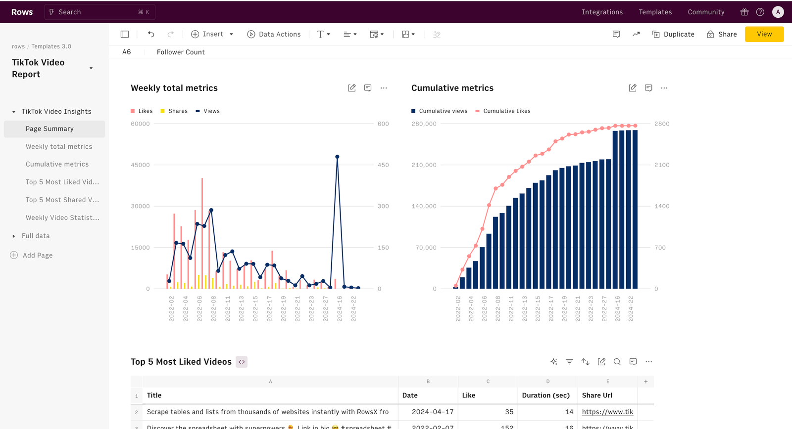Expand the Full data section
Screen dimensions: 792x429
[14, 236]
